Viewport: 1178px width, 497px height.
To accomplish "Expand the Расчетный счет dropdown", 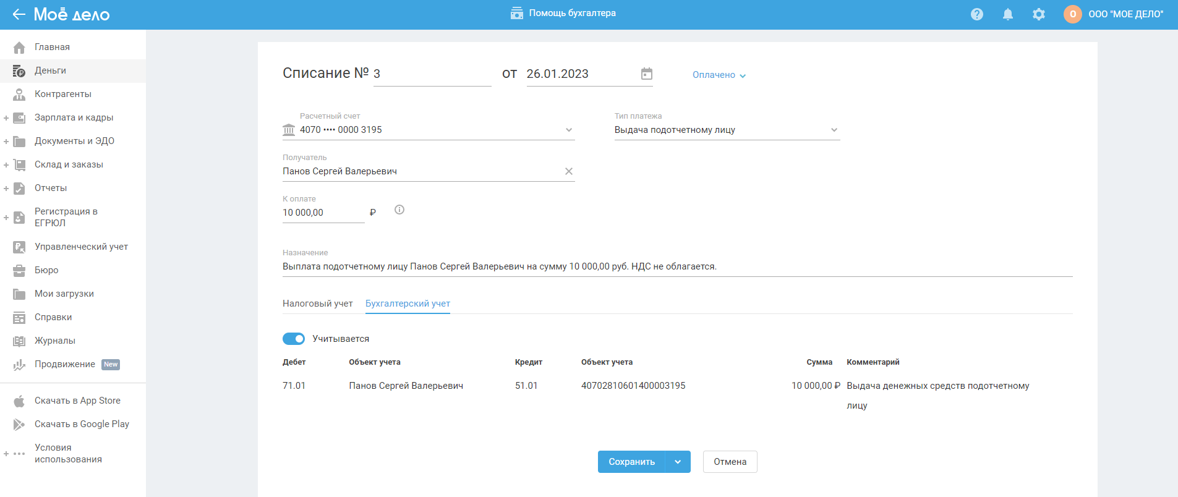I will tap(568, 130).
